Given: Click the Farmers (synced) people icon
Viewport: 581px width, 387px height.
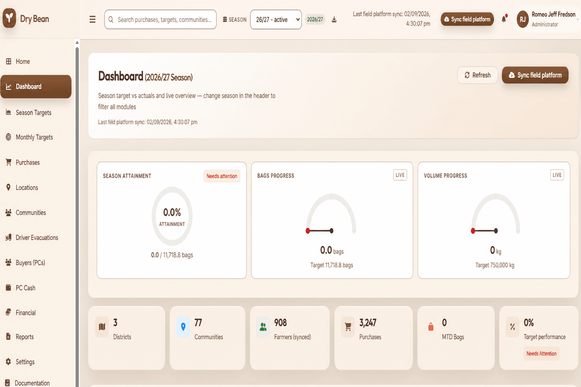Looking at the screenshot, I should pyautogui.click(x=263, y=327).
